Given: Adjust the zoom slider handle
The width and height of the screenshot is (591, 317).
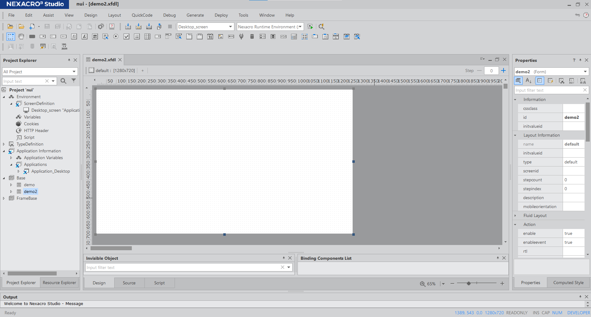Looking at the screenshot, I should point(468,283).
